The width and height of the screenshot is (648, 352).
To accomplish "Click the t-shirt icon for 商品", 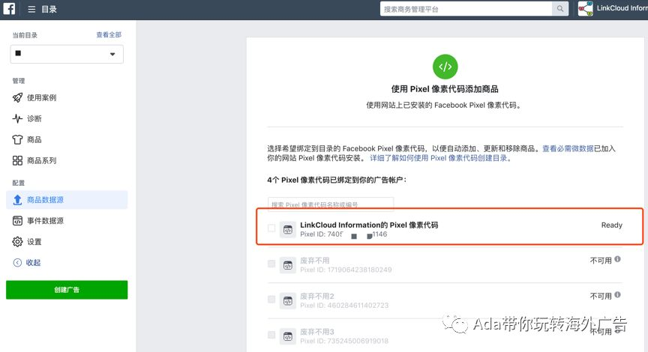I will point(17,139).
